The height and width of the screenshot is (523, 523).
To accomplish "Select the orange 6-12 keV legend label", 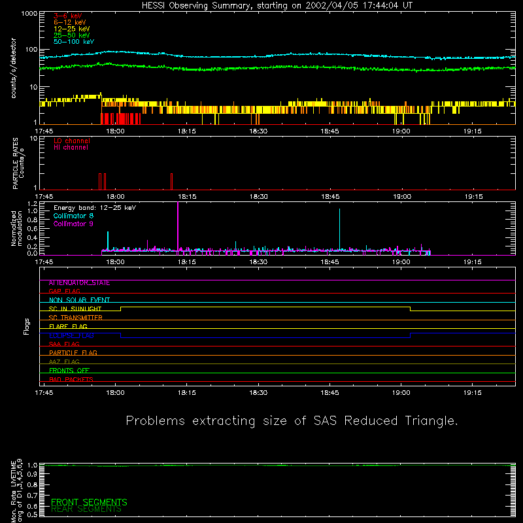I will point(70,22).
